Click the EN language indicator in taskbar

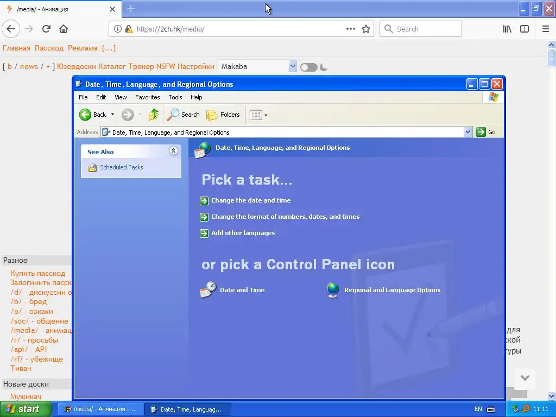pos(478,409)
